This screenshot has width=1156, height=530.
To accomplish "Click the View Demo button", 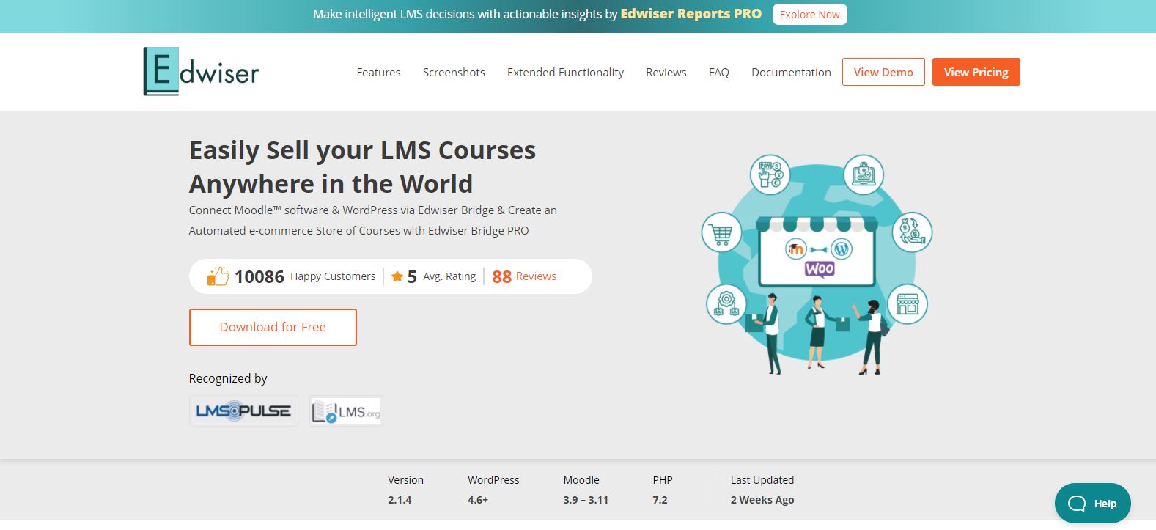I will coord(883,72).
